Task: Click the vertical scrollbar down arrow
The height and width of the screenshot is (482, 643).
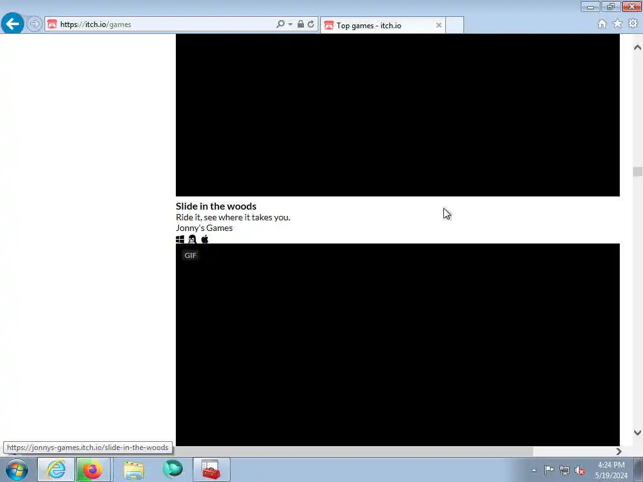Action: pyautogui.click(x=637, y=432)
